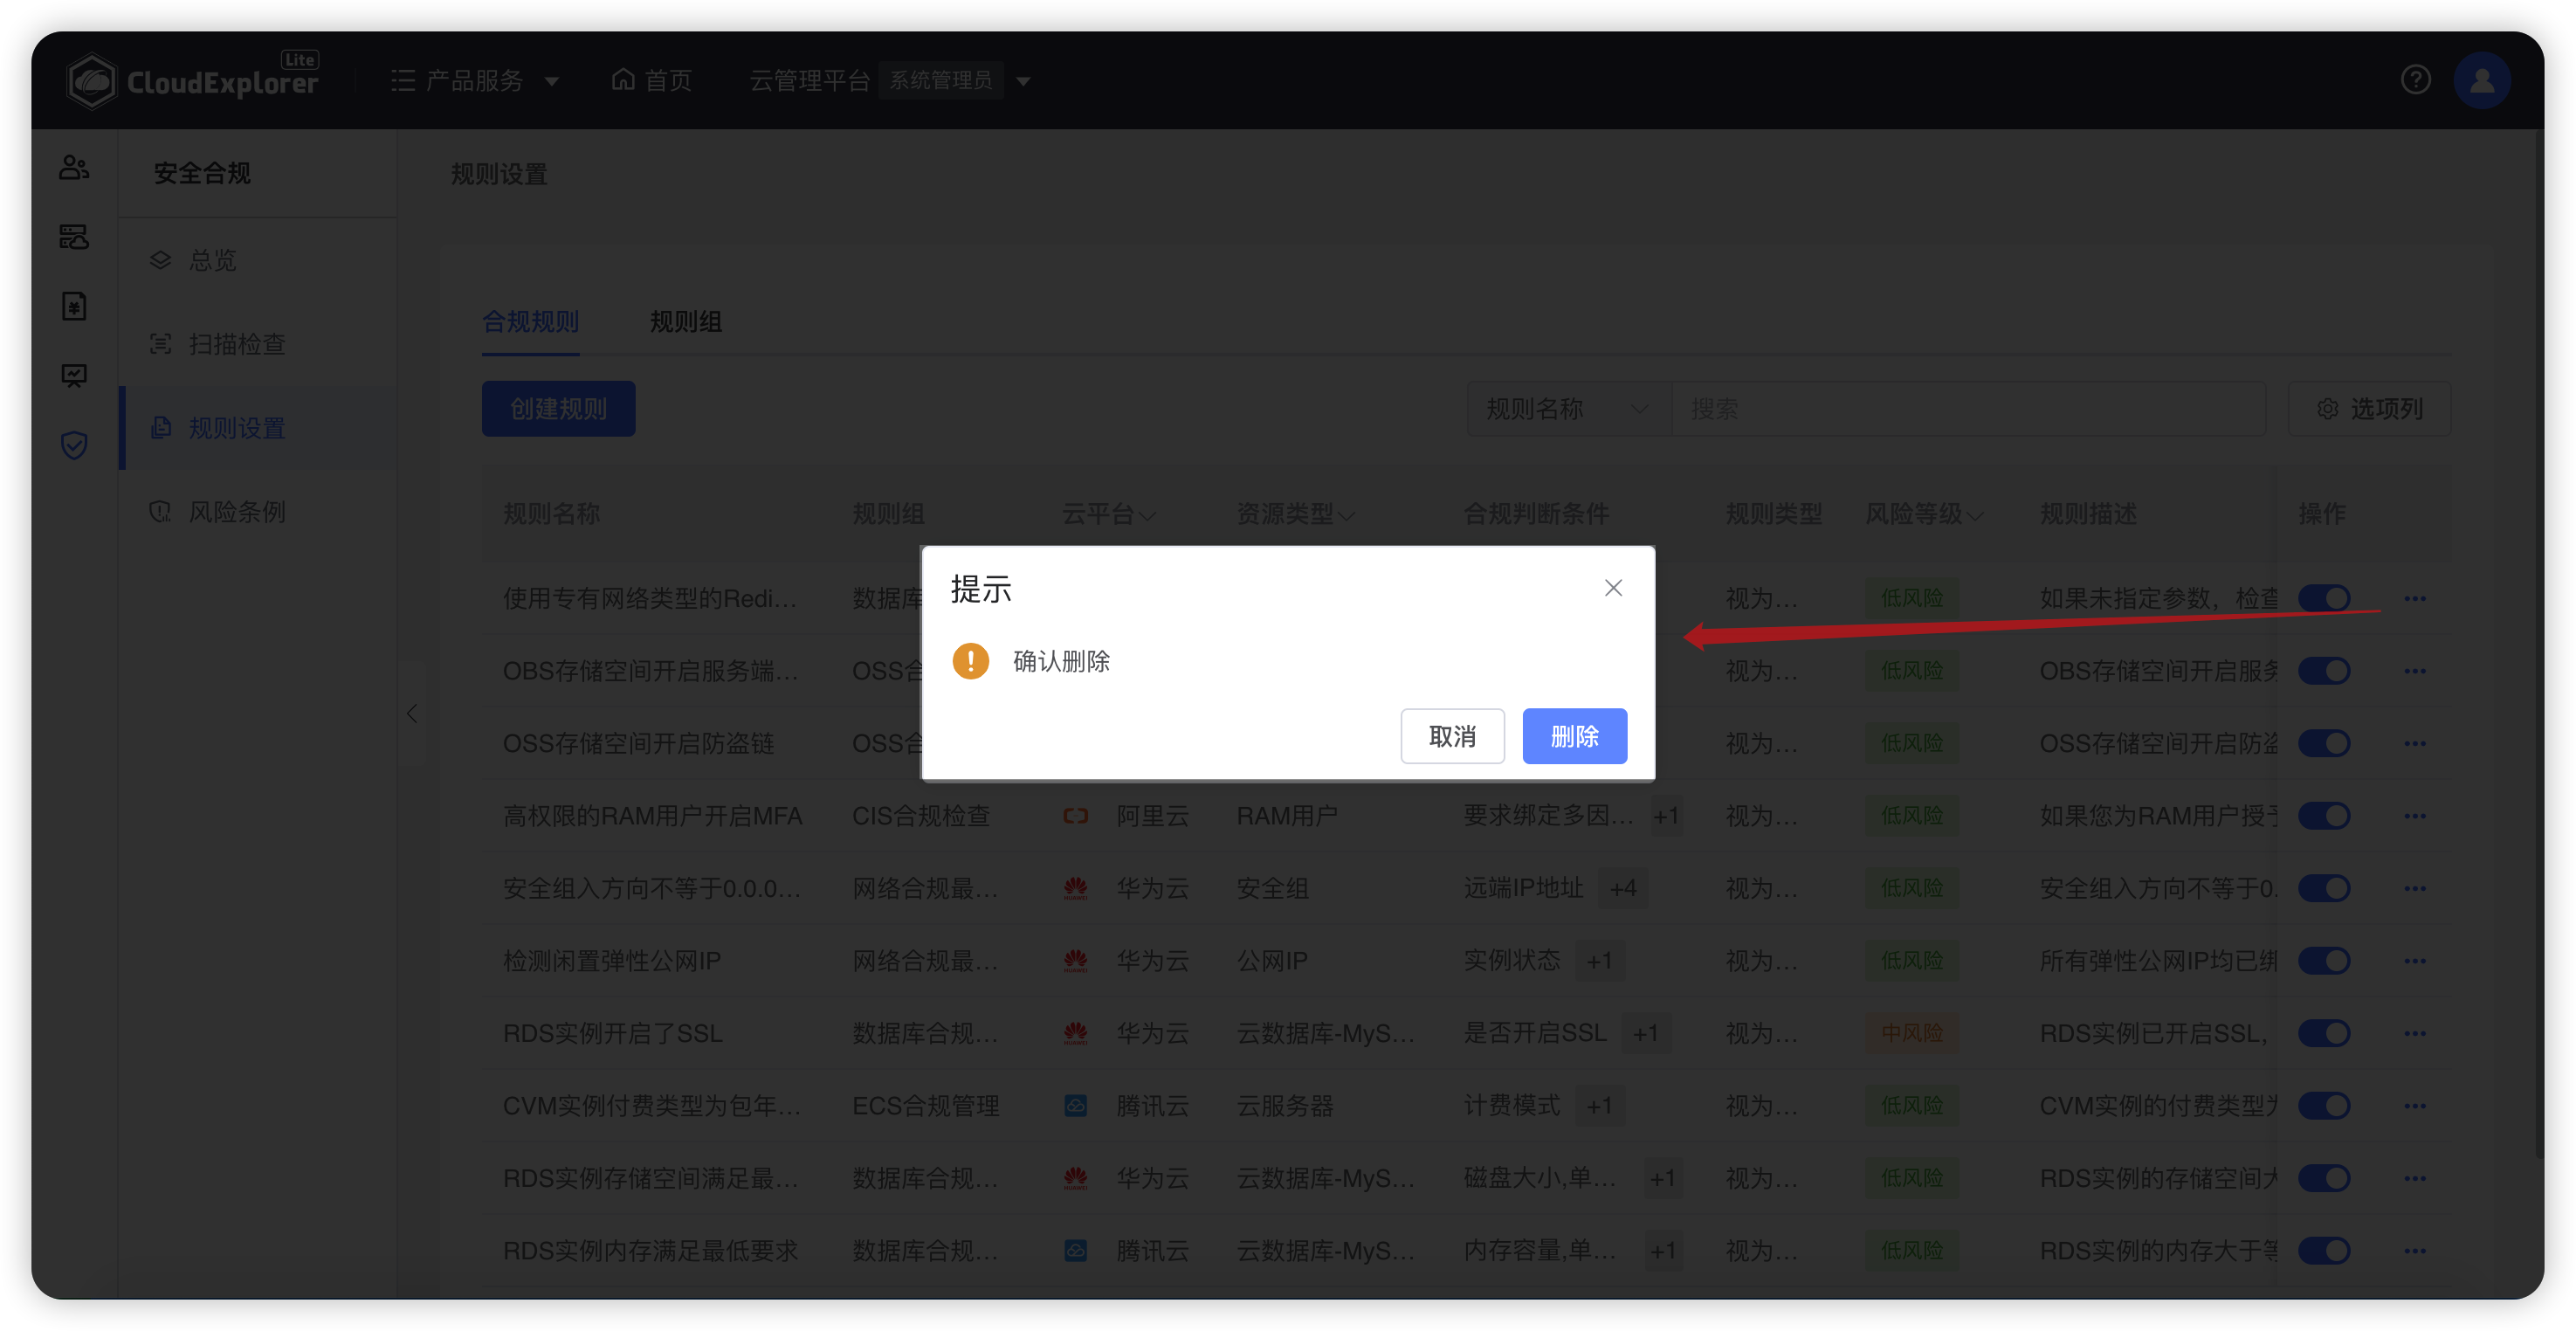
Task: Toggle the switch for 检测闲置弹性公网IP rule
Action: point(2323,961)
